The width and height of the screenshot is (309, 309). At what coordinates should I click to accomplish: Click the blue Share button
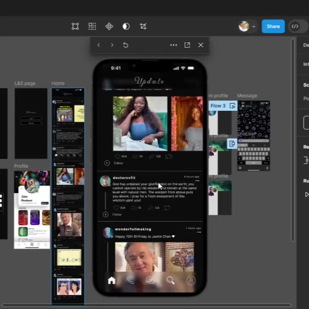click(273, 26)
